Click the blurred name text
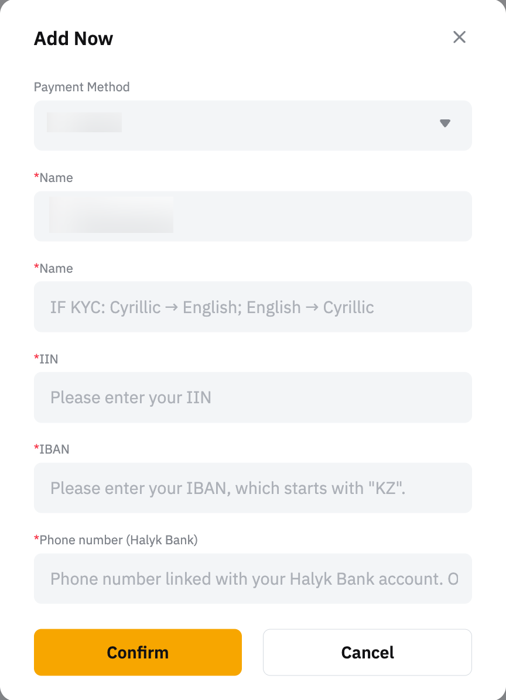Screen dimensions: 506x700 tap(111, 215)
